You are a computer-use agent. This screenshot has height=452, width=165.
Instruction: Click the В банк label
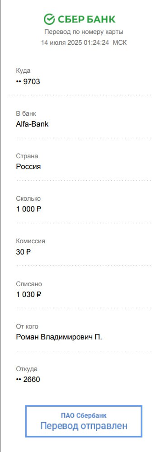click(x=26, y=113)
